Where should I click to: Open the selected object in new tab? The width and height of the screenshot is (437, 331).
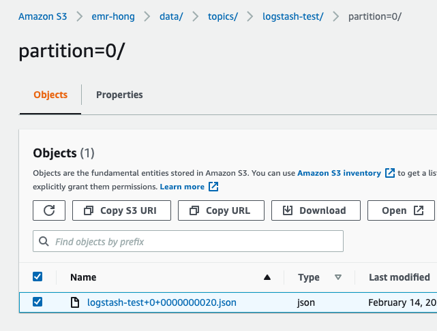tap(402, 210)
